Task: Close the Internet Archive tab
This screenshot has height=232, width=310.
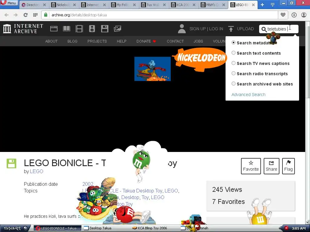Action: click(104, 5)
